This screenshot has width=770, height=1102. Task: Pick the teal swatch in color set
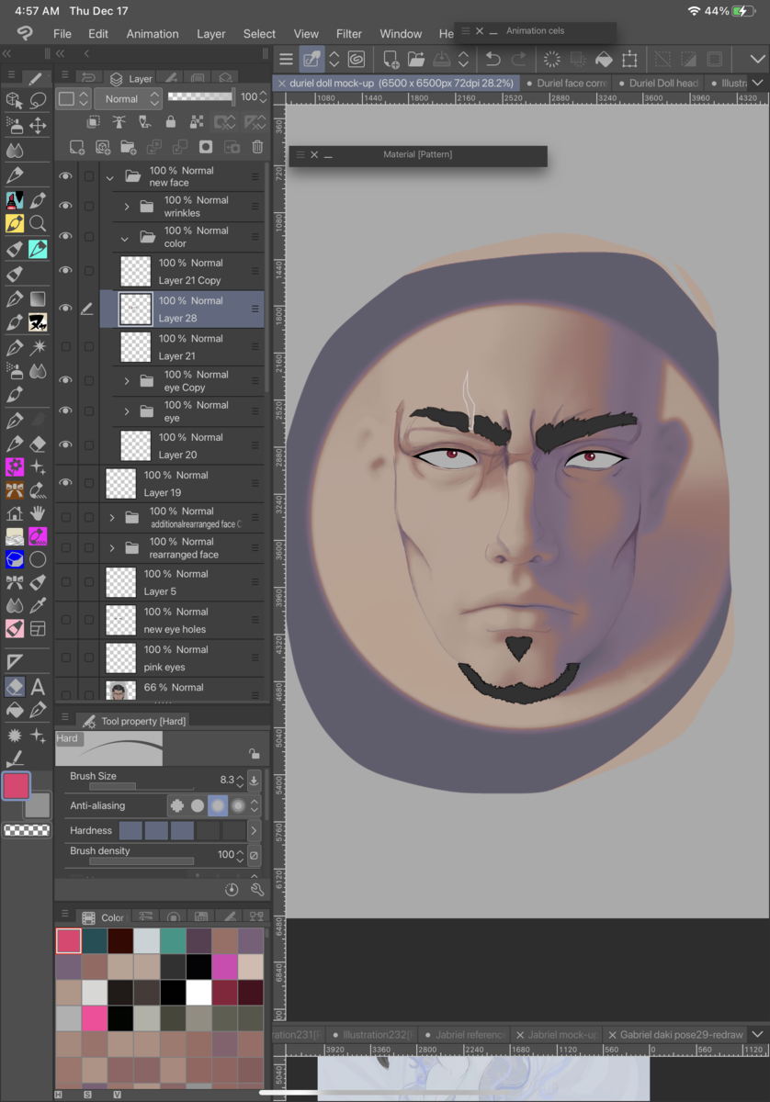173,939
